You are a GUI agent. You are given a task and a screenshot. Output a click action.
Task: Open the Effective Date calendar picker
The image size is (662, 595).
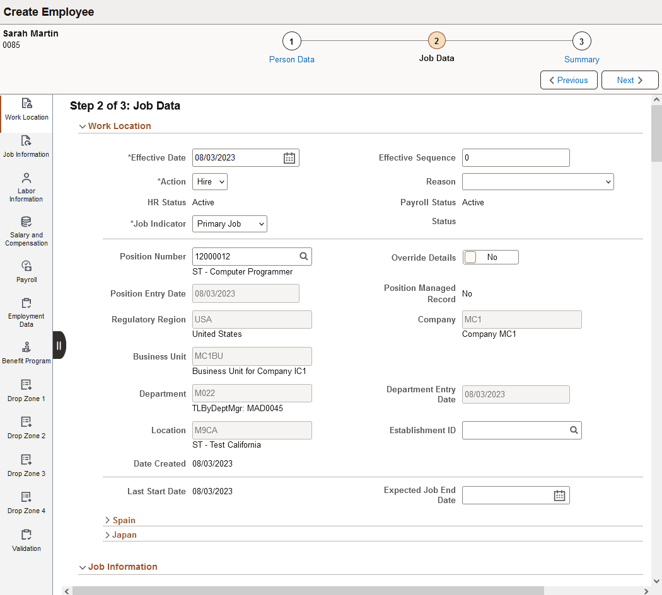pos(289,157)
